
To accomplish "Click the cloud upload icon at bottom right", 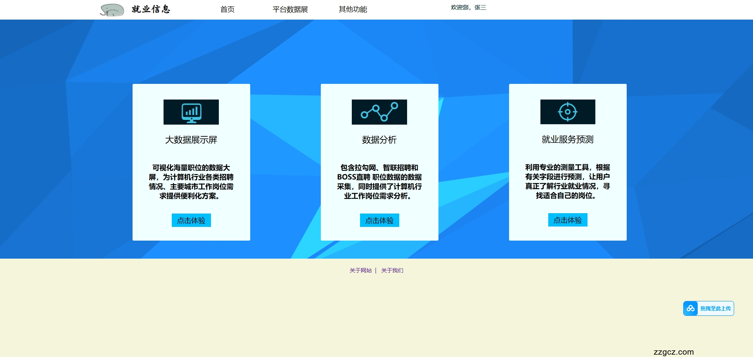I will pos(691,308).
